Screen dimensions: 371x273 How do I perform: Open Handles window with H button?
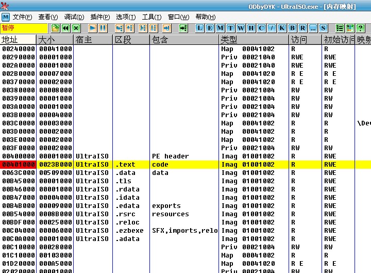(251, 28)
